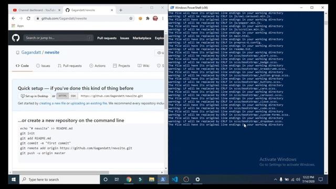Open Pull requests in GitHub header
Image resolution: width=336 pixels, height=189 pixels.
click(107, 38)
